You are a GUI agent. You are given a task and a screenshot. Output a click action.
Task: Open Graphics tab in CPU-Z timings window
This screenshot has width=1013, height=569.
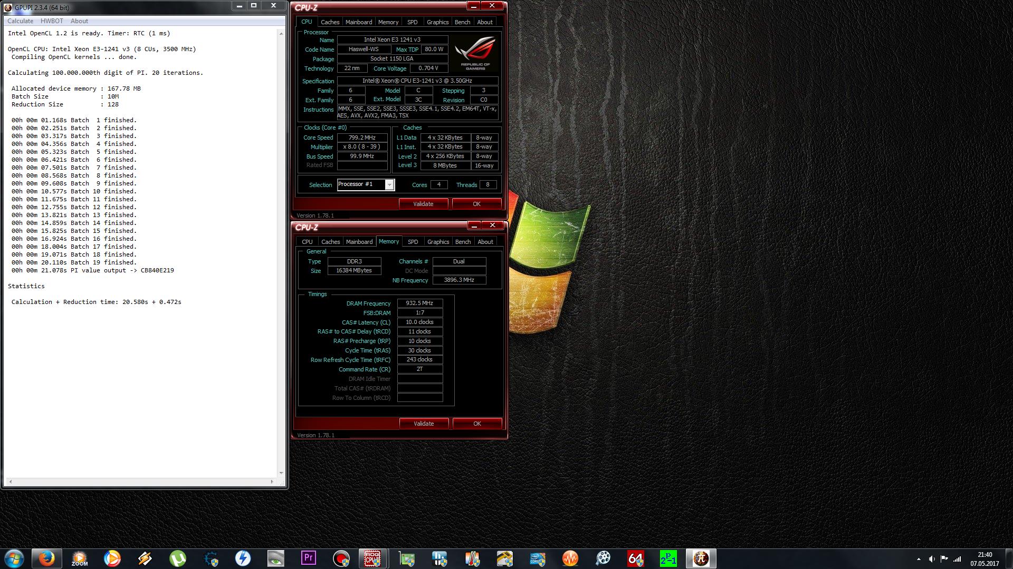(438, 242)
